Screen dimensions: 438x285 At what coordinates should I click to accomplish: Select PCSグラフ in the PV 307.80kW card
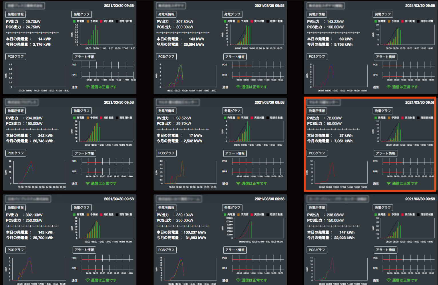[166, 57]
